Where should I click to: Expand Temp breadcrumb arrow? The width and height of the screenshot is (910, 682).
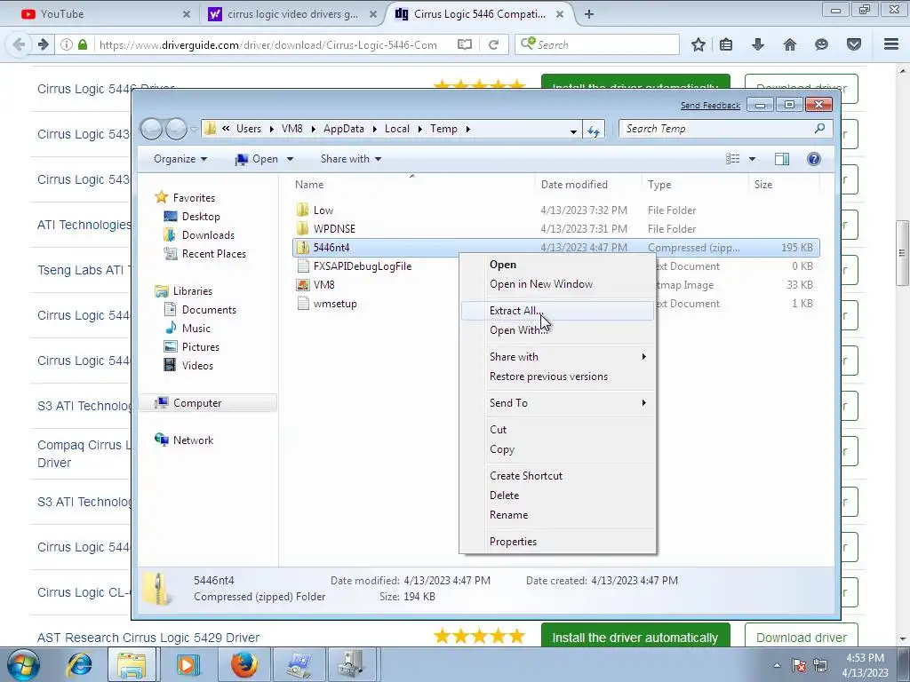pyautogui.click(x=467, y=129)
